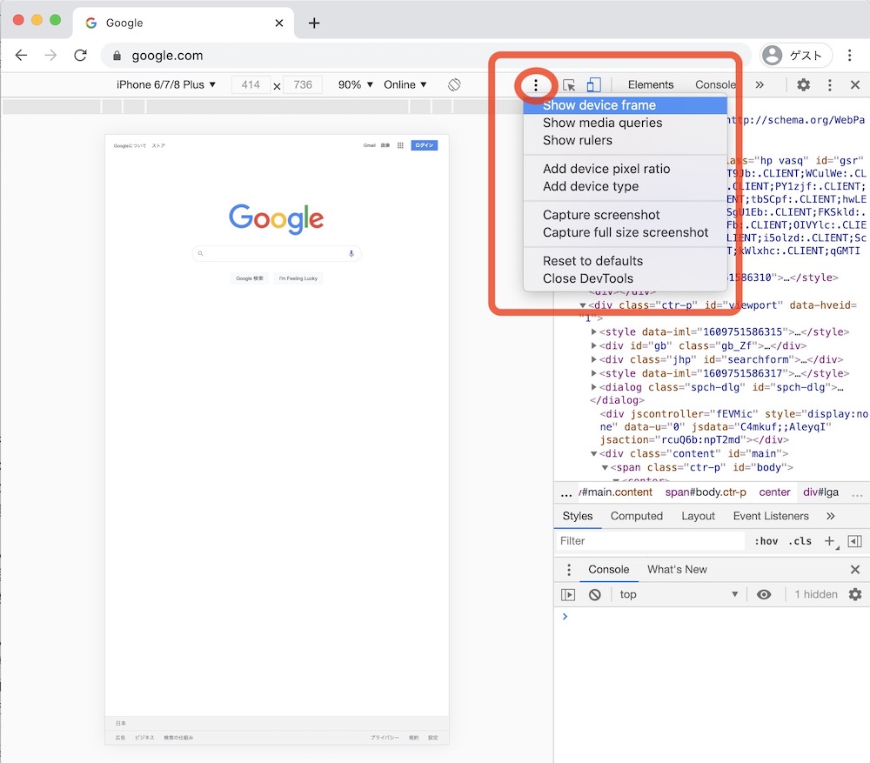Open the ゲスト profile button

click(796, 55)
